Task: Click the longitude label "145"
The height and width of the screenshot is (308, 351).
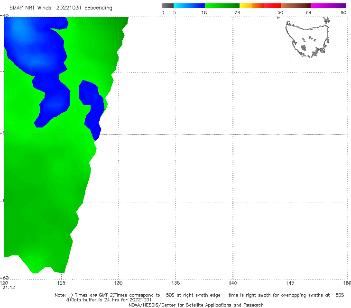Action: click(x=290, y=283)
